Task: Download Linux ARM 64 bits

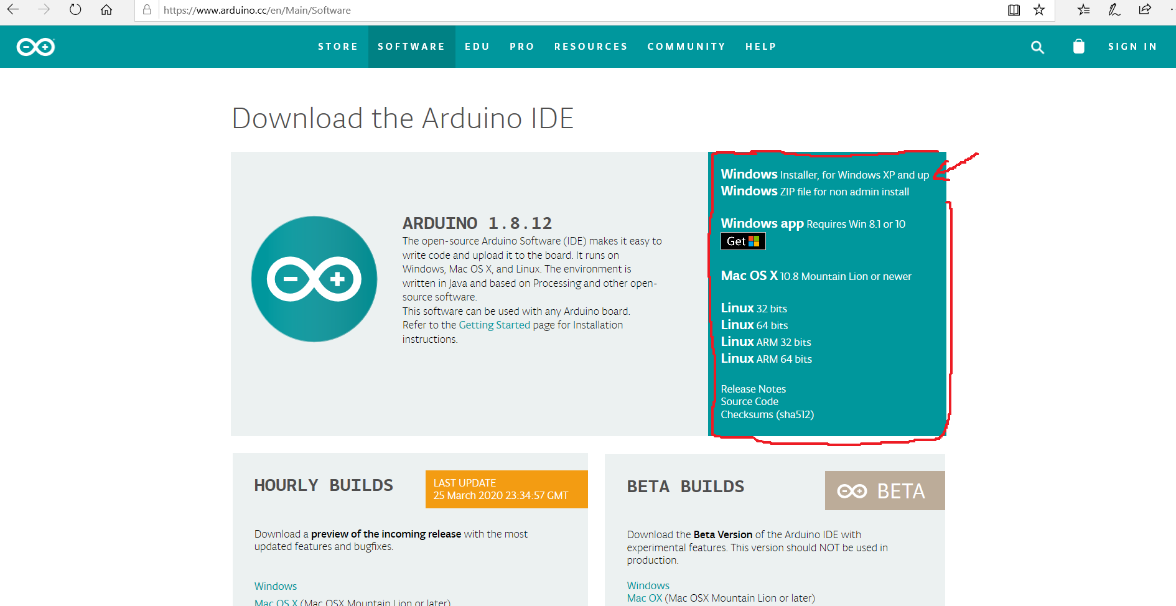Action: coord(766,358)
